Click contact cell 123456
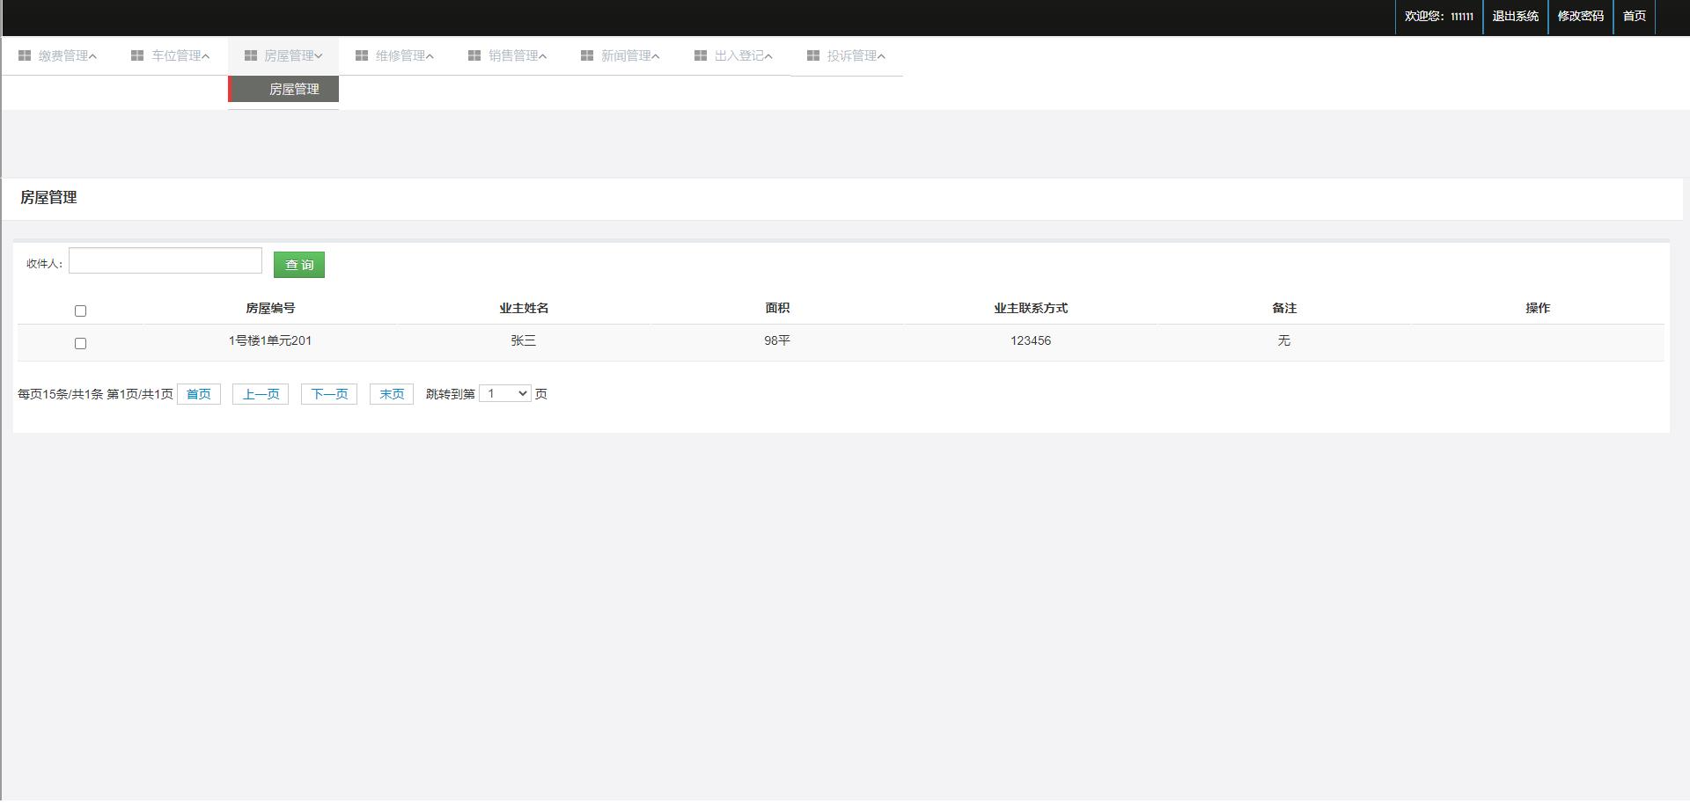Viewport: 1690px width, 804px height. pyautogui.click(x=1031, y=340)
